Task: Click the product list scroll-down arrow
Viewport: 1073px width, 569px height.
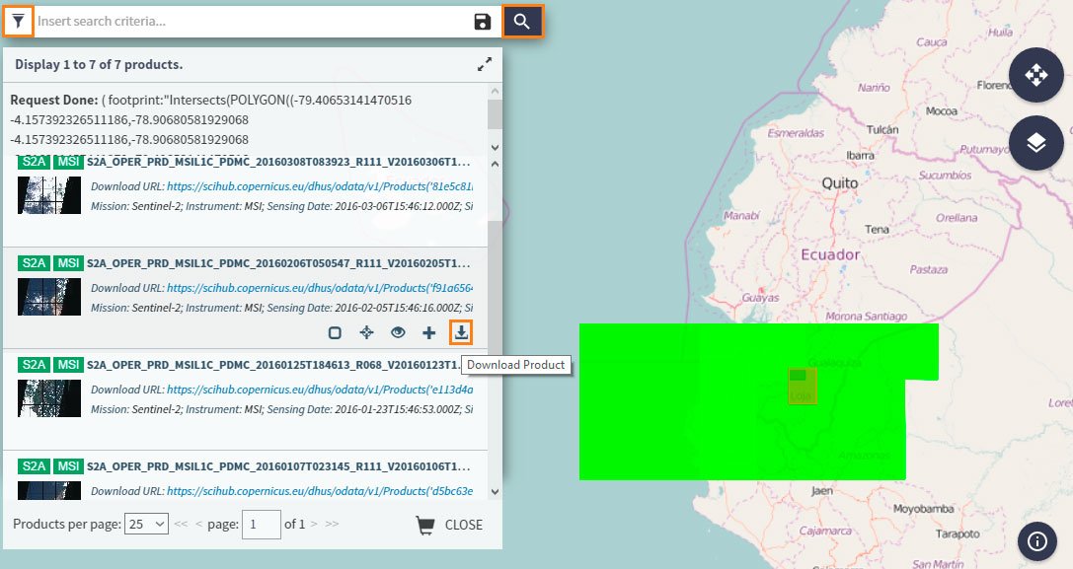Action: (x=495, y=491)
